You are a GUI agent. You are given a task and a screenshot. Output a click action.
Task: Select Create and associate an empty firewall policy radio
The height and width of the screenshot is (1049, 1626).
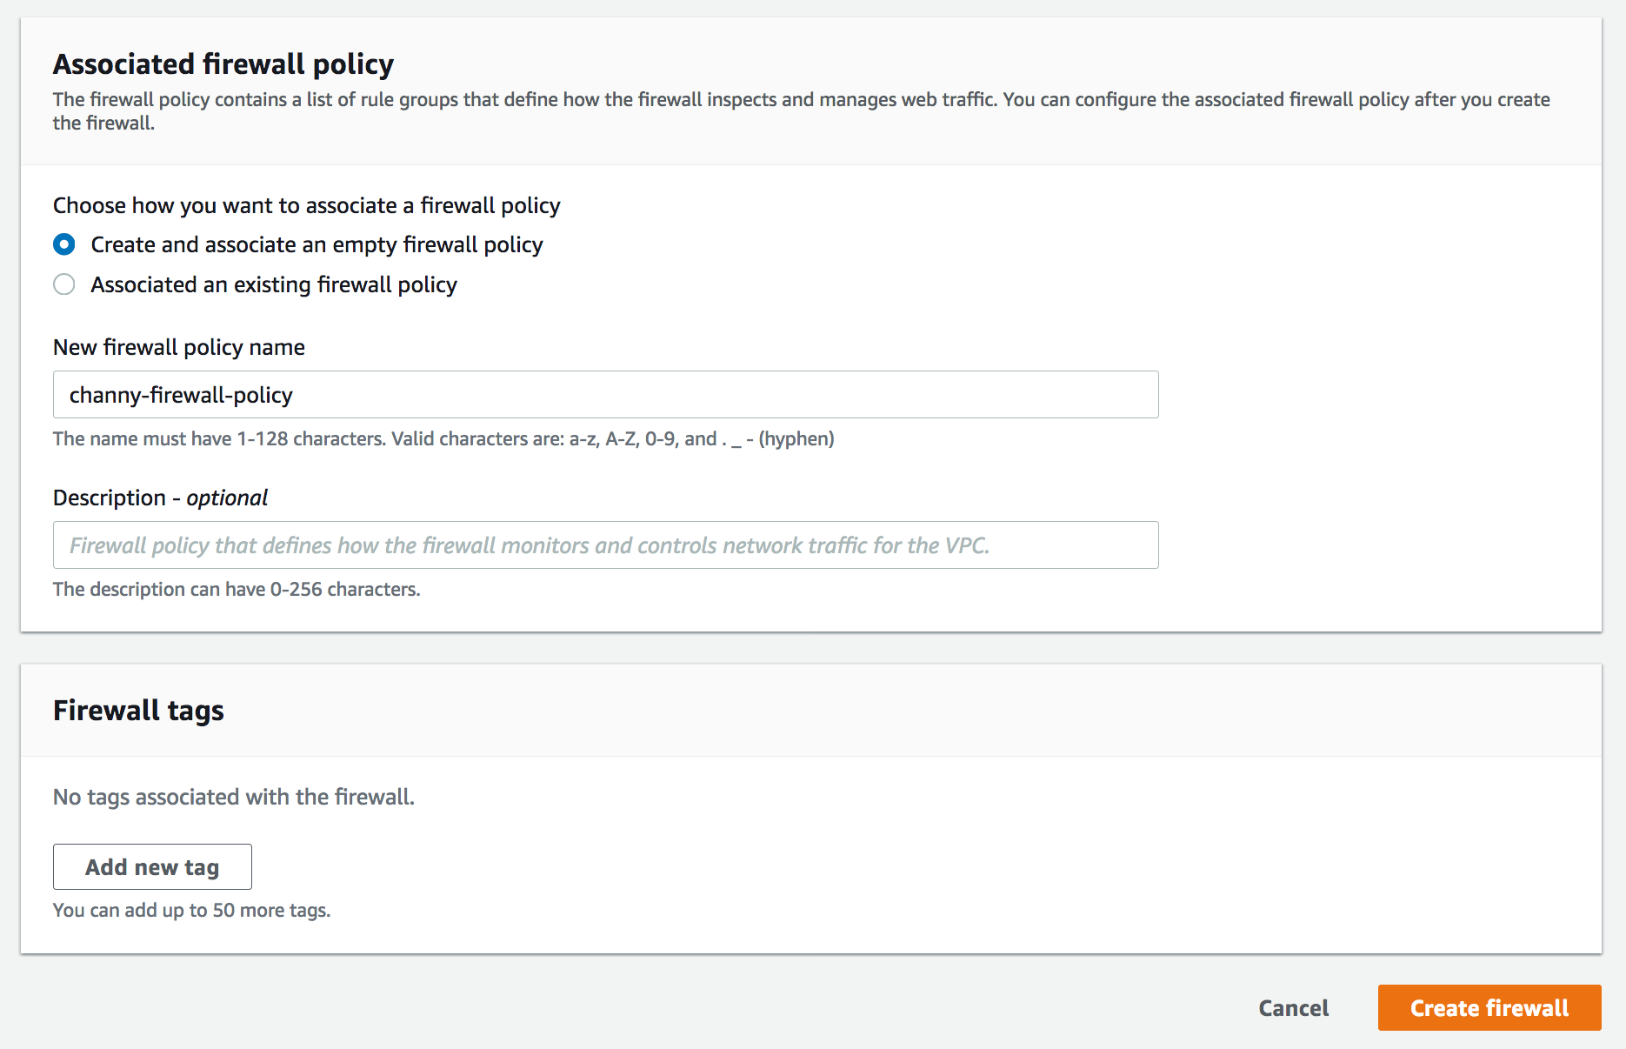point(64,245)
